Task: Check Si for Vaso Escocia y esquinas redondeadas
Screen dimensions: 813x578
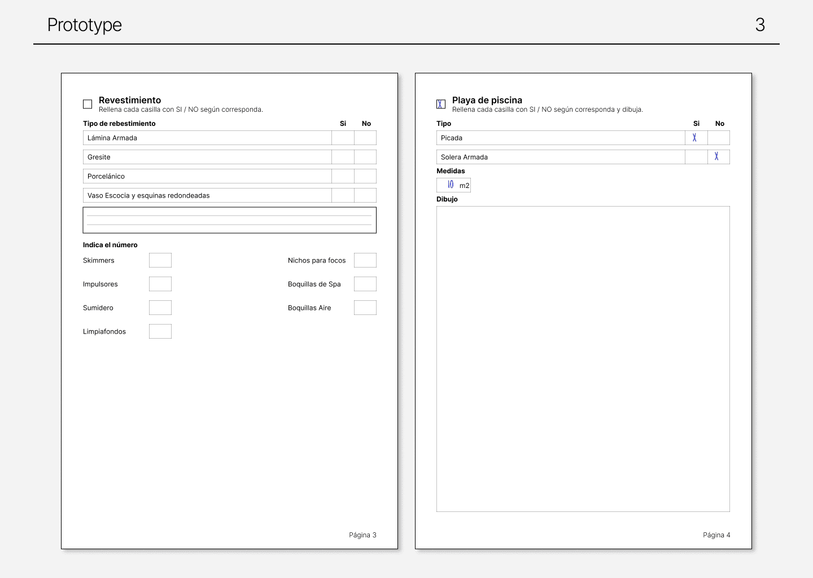Action: (x=343, y=195)
